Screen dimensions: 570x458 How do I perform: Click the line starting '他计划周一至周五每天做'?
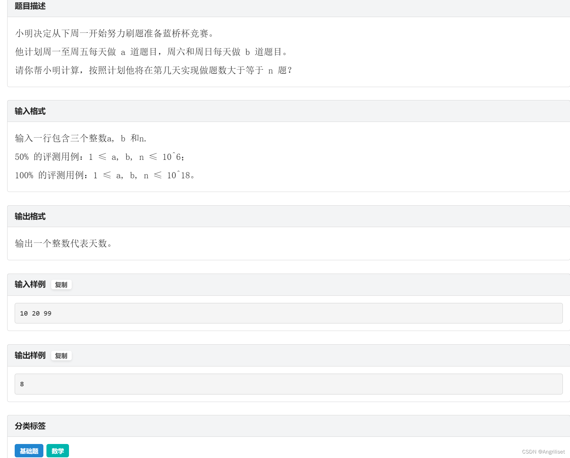(152, 52)
